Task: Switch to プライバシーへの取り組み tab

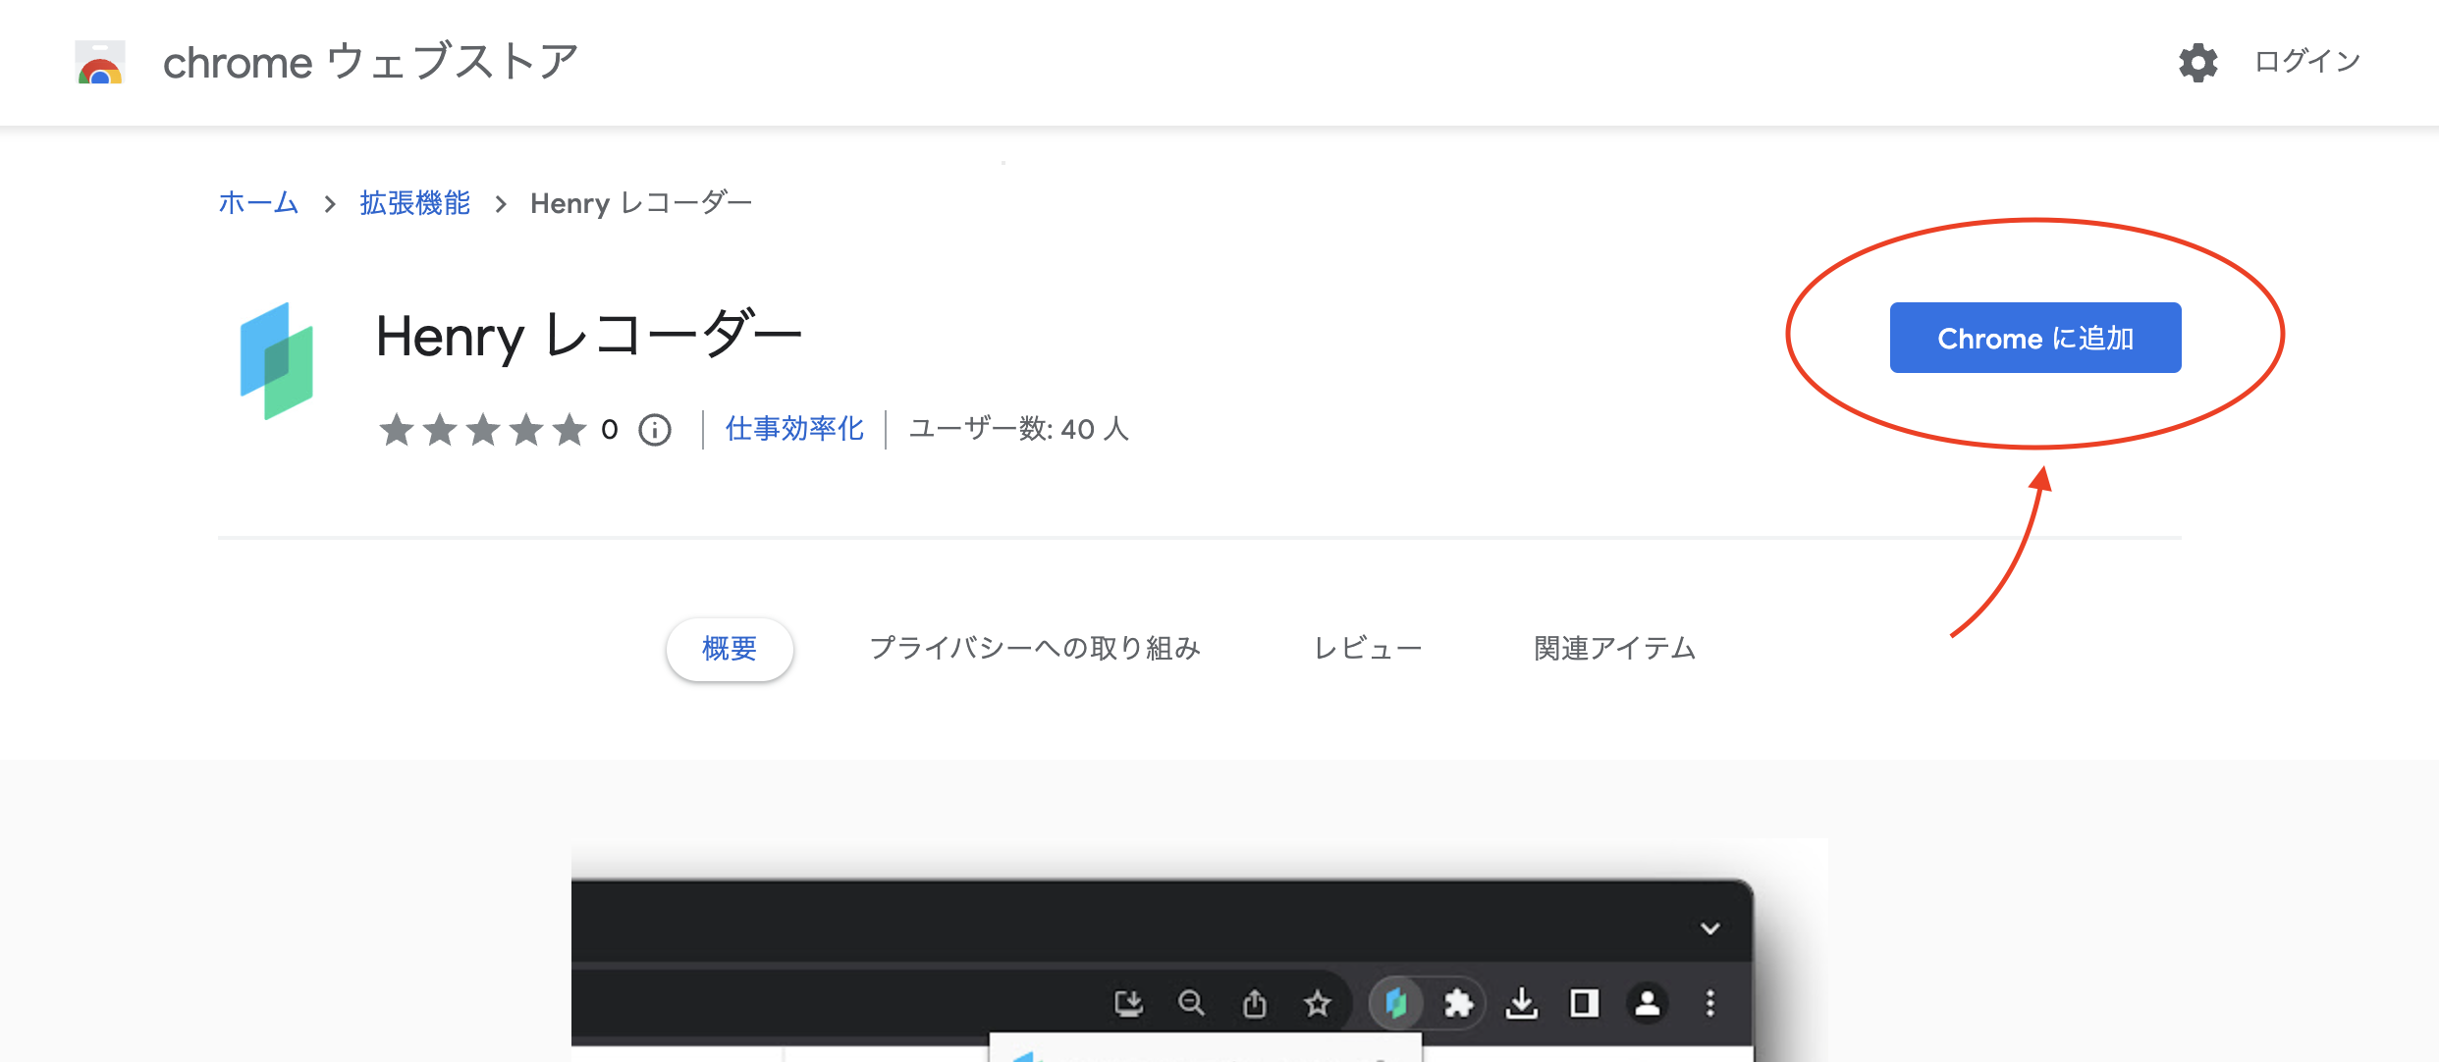Action: coord(1035,649)
